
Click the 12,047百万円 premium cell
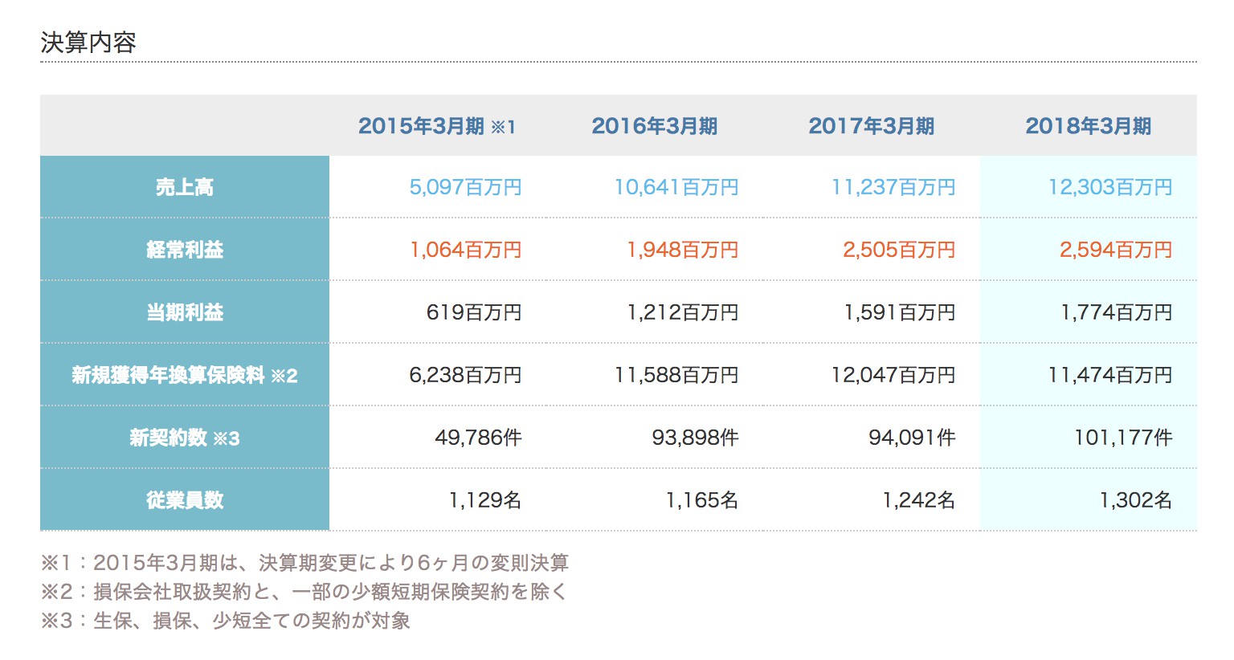click(893, 375)
